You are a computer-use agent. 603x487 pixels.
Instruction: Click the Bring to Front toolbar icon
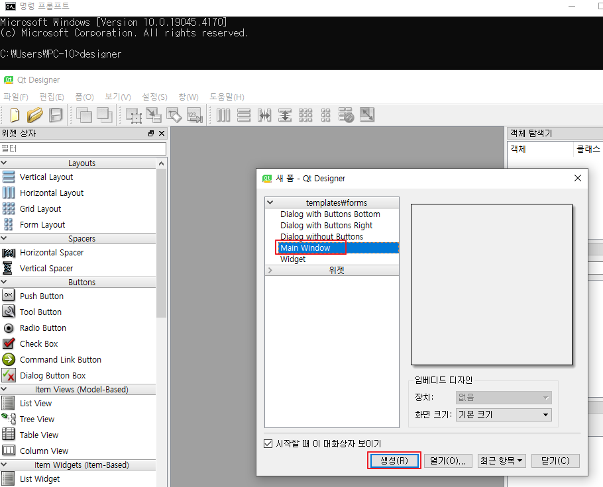tap(104, 115)
